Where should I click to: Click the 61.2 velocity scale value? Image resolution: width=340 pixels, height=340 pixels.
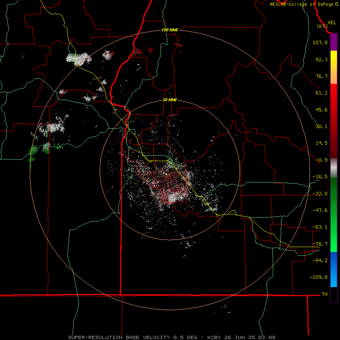pos(321,93)
